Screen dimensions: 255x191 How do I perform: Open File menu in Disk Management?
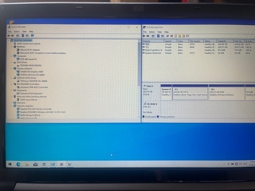coord(145,32)
